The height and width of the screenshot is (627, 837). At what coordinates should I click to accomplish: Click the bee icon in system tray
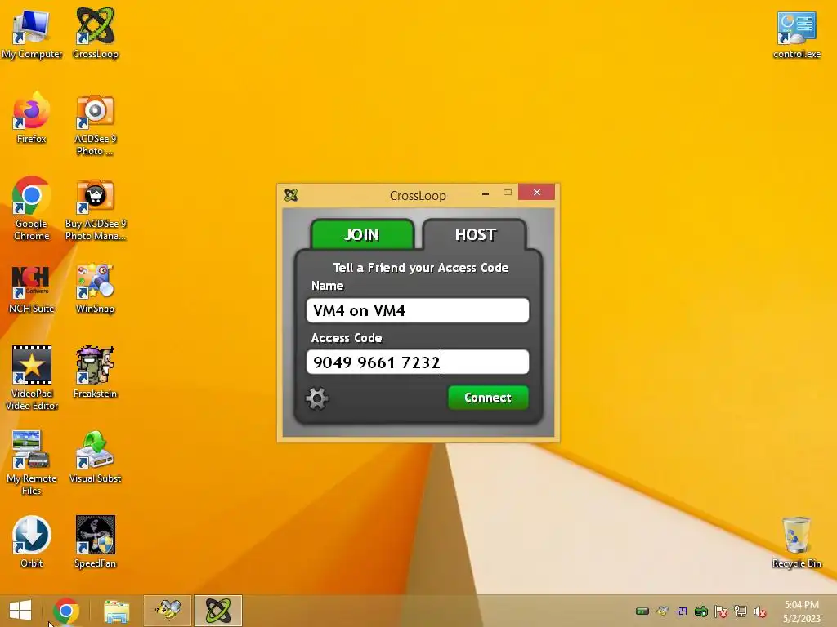(x=662, y=611)
